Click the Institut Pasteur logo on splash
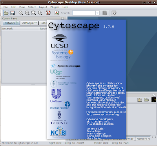This screenshot has height=146, width=157. [x=60, y=105]
